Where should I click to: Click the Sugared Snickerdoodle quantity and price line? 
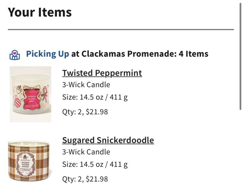pyautogui.click(x=85, y=179)
